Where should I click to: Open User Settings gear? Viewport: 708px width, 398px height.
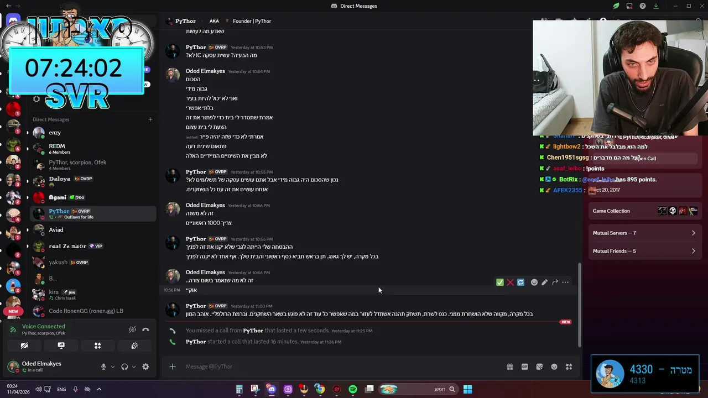(x=145, y=366)
